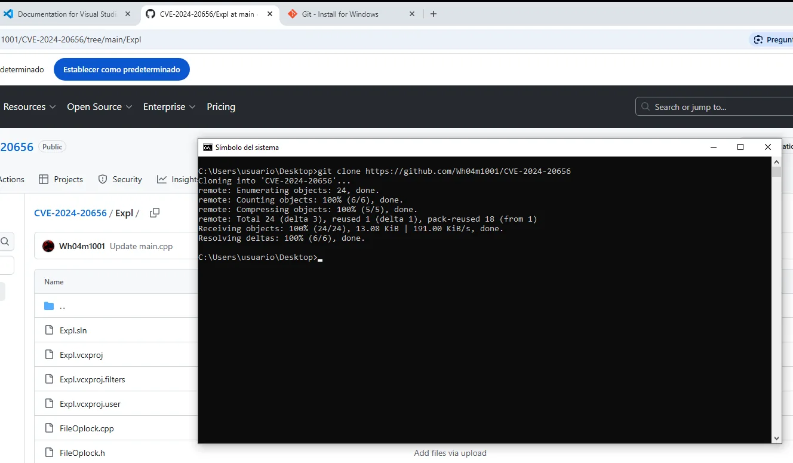
Task: Open a new browser tab
Action: click(x=434, y=14)
